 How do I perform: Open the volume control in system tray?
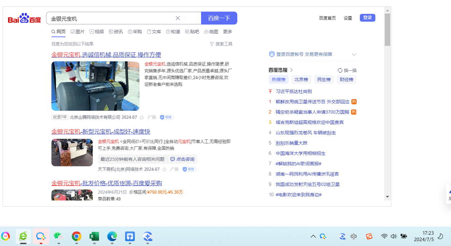[393, 236]
